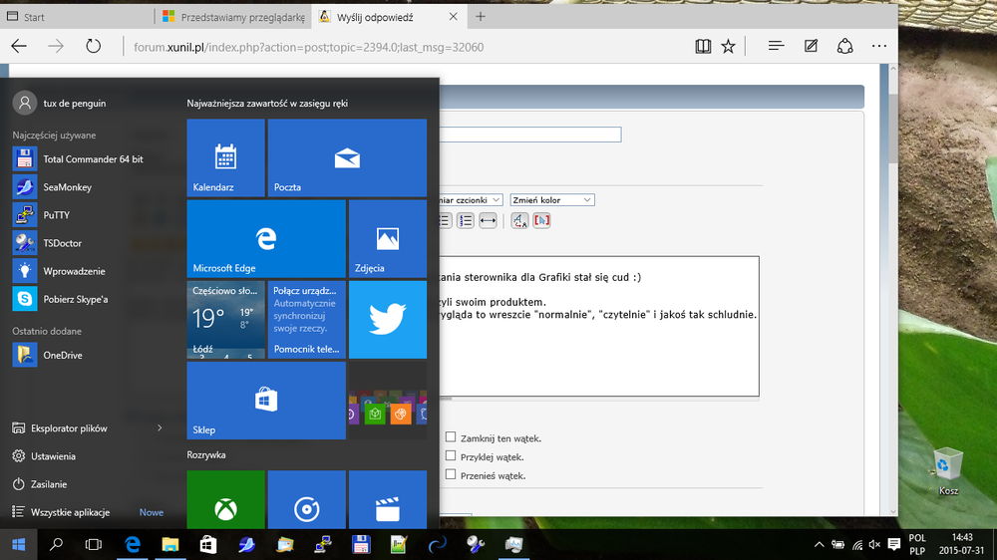Check Zamknij ten wątek
This screenshot has height=560, width=997.
click(x=451, y=437)
